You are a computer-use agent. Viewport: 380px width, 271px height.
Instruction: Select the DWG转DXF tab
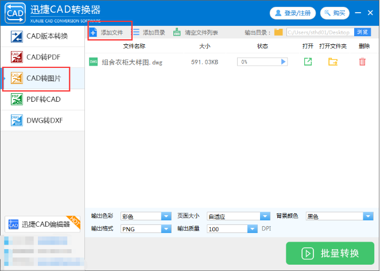pos(42,120)
